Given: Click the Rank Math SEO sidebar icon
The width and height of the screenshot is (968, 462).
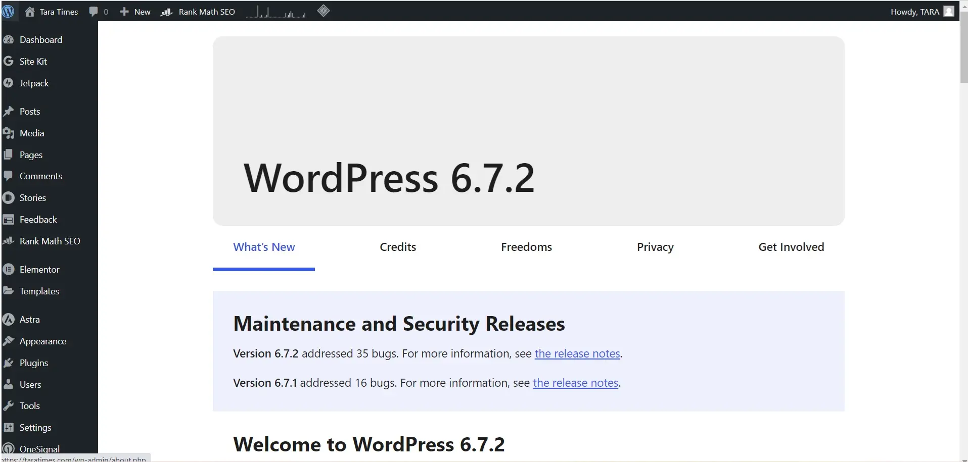Looking at the screenshot, I should [x=9, y=241].
